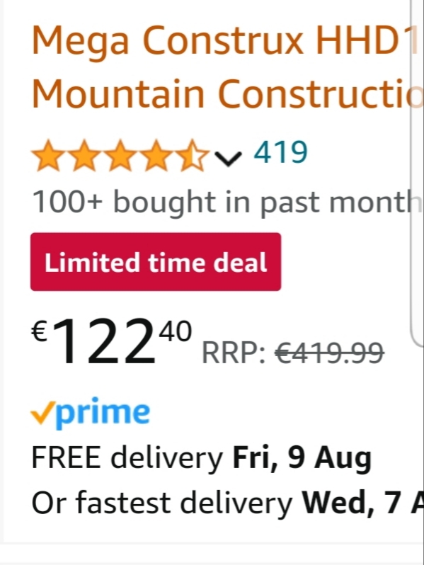Click the second rating star
The image size is (424, 565).
point(84,155)
